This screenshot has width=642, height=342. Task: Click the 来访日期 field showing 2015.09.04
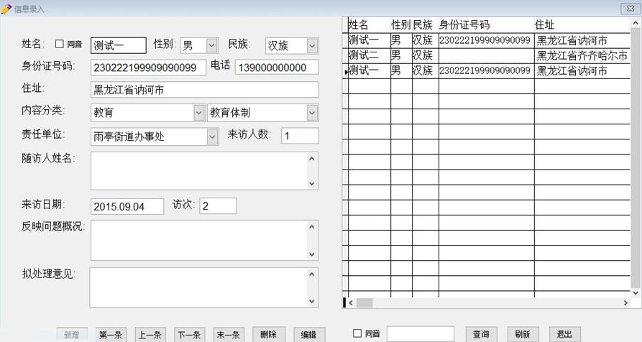click(x=127, y=206)
